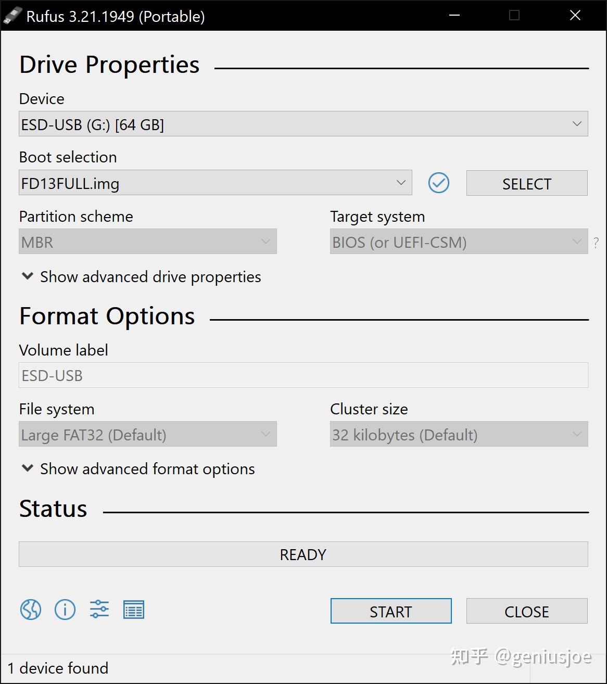Click the checksum checkmark icon
Image resolution: width=607 pixels, height=684 pixels.
[x=439, y=183]
